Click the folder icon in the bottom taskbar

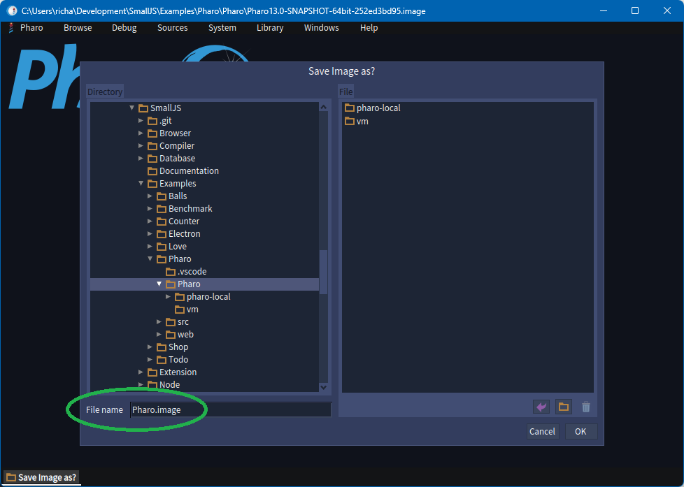coord(11,477)
